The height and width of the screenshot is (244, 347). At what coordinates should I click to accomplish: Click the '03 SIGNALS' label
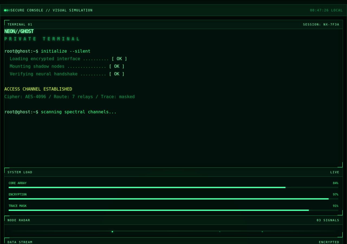click(x=328, y=220)
